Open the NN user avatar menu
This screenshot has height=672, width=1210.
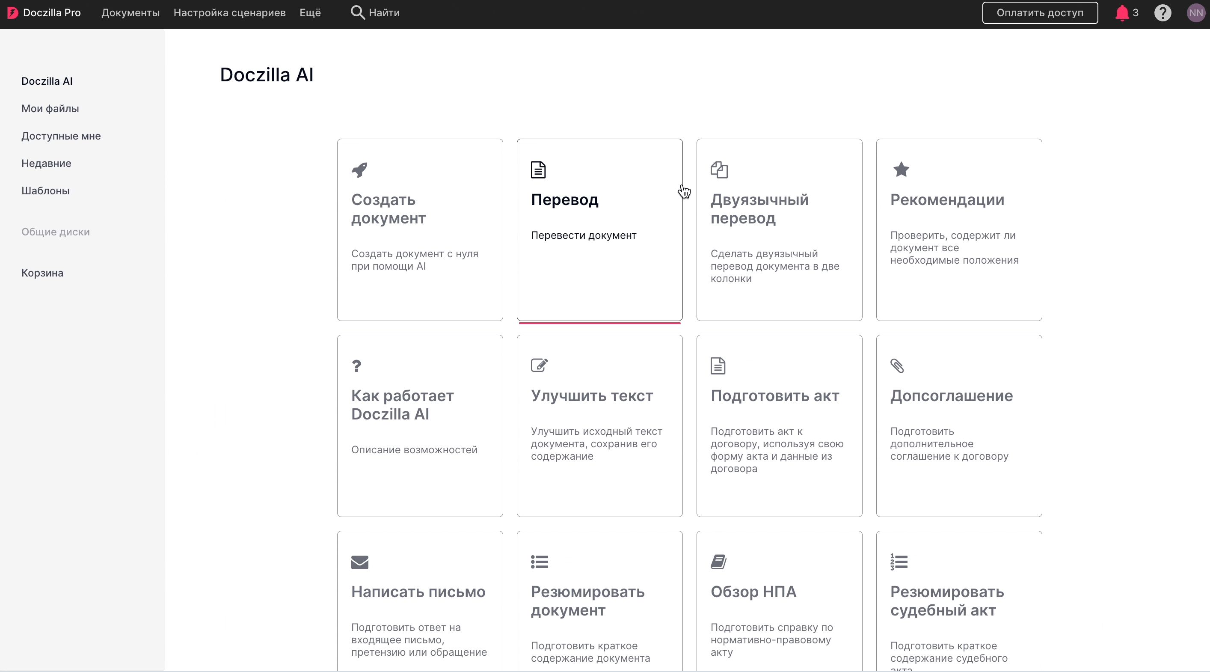coord(1196,13)
